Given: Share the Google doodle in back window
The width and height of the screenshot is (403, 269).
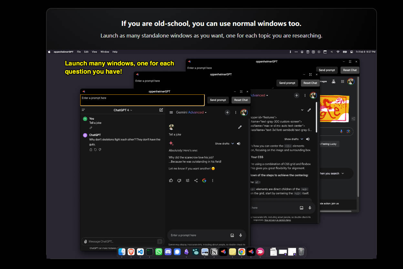Looking at the screenshot, I should 354,119.
